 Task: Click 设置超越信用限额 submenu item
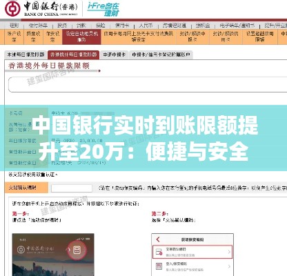pos(259,37)
